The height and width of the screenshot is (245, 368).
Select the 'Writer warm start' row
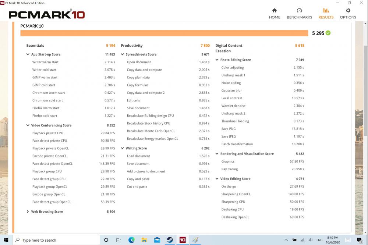click(x=74, y=62)
